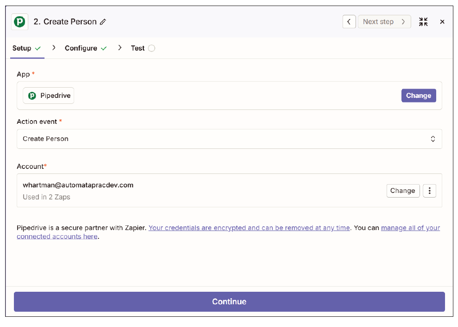
Task: Close the Create Person panel
Action: pos(442,22)
